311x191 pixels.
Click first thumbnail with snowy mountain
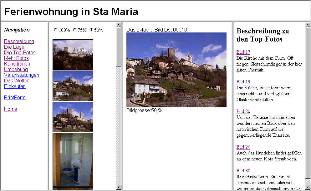(x=73, y=54)
